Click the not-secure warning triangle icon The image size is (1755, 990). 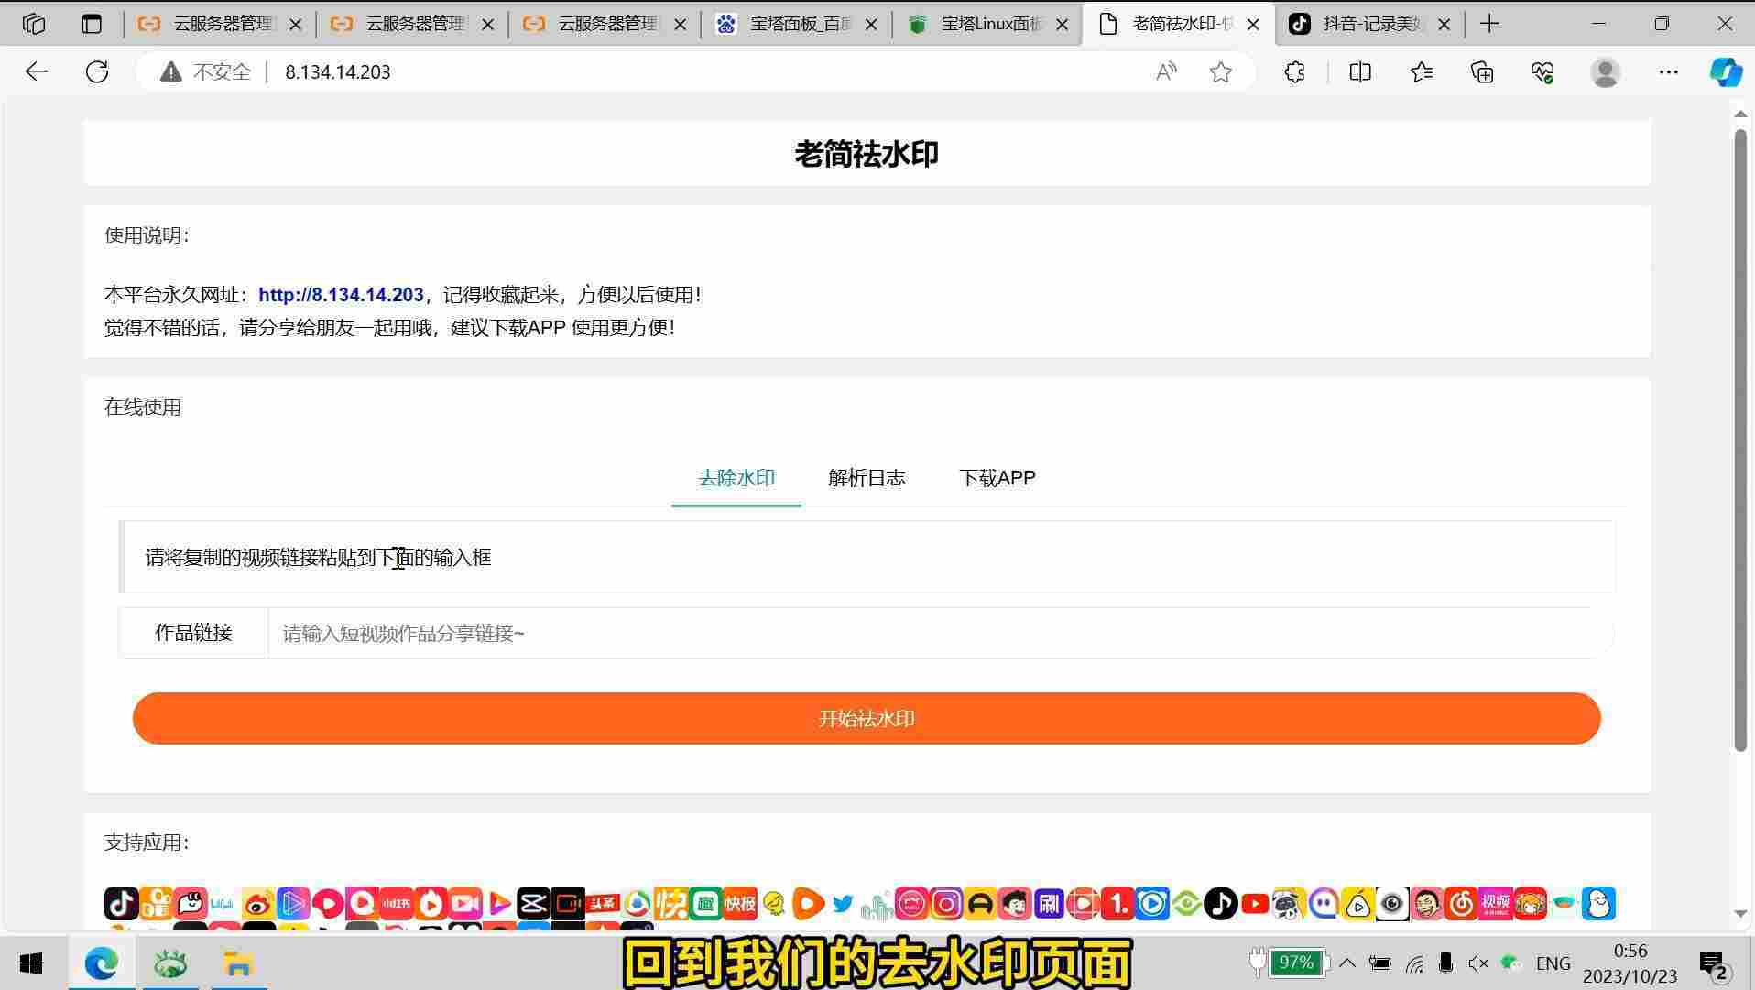point(170,71)
